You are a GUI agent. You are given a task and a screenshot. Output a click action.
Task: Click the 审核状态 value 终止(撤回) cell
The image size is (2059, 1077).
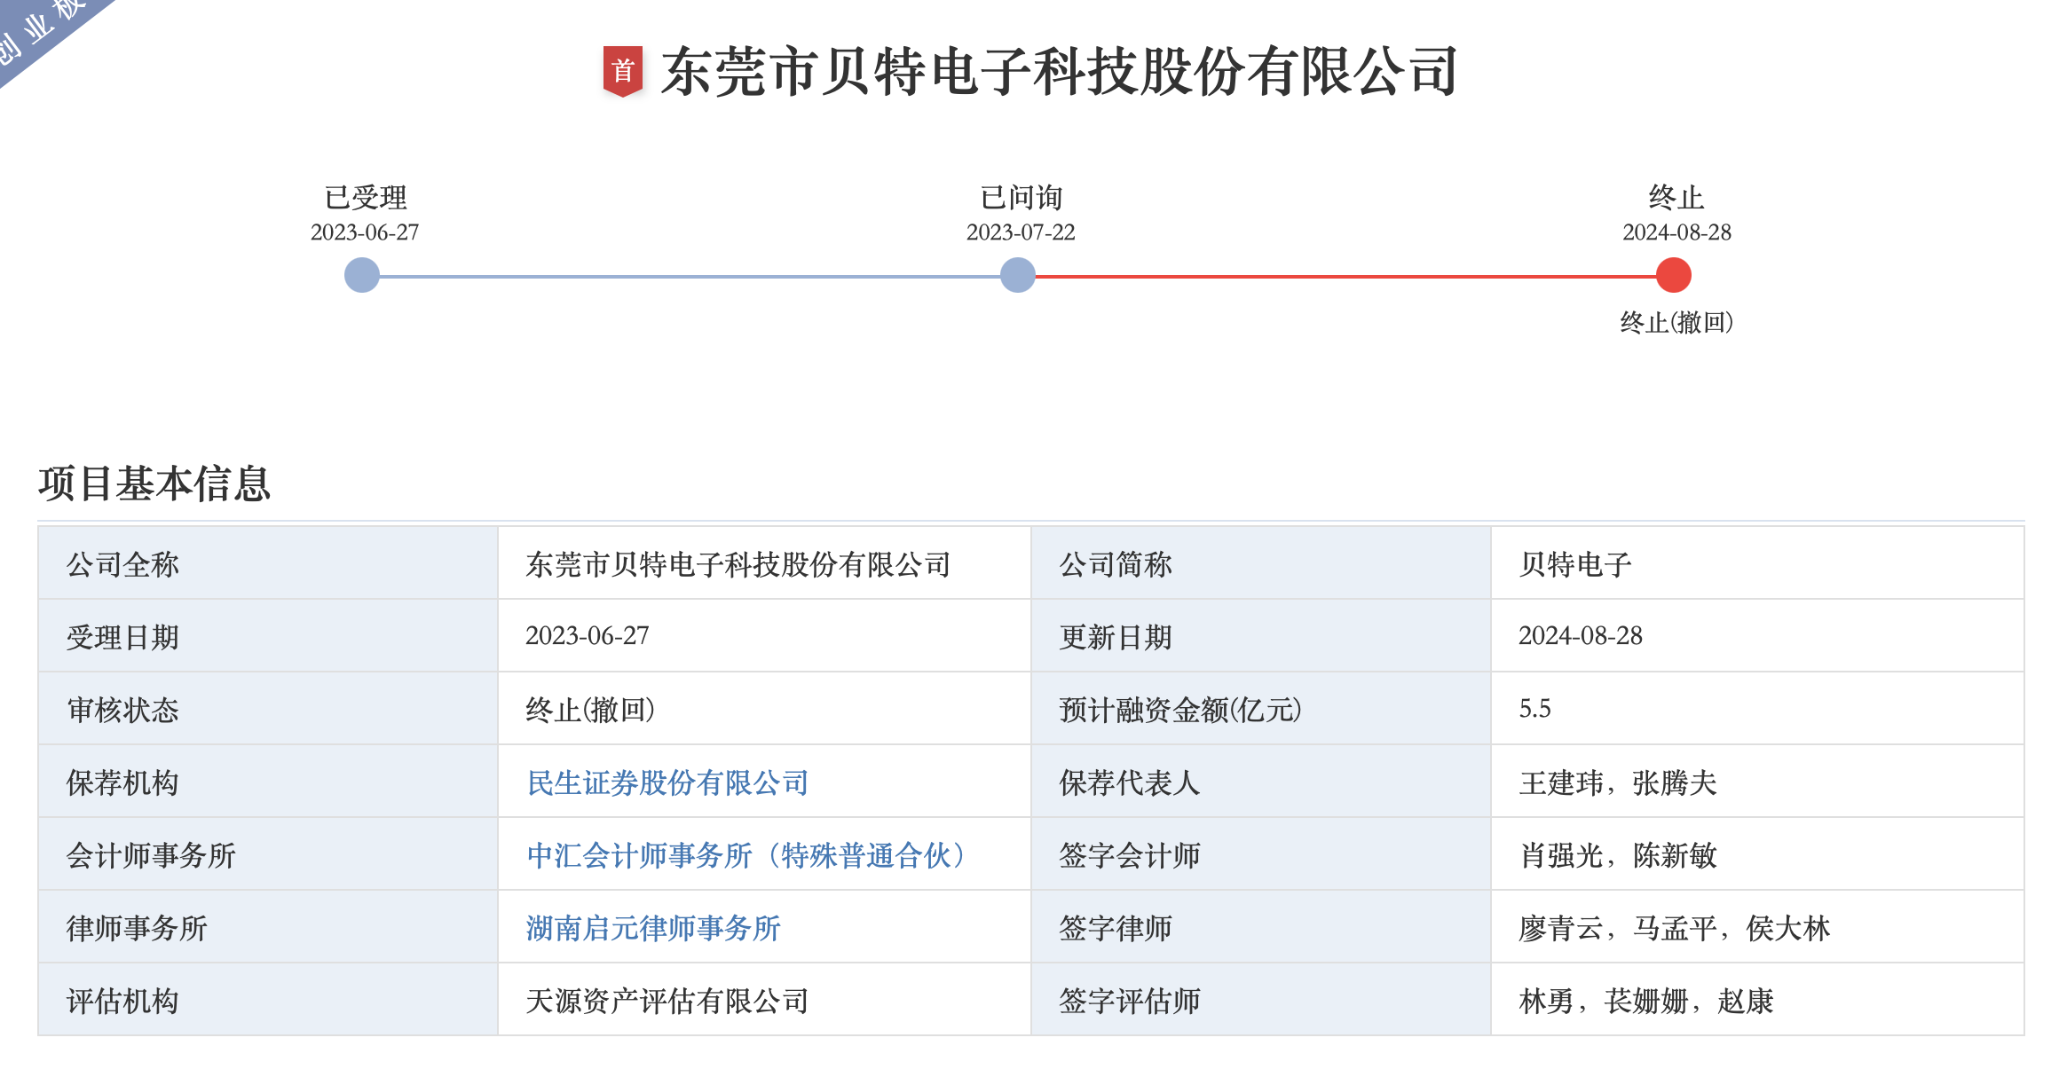590,710
